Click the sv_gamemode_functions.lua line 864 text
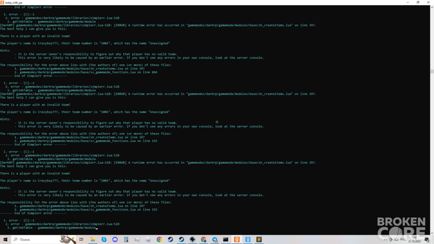 [x=88, y=72]
